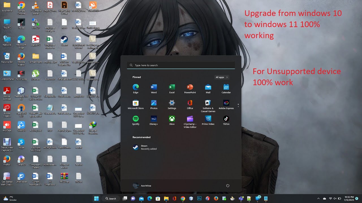The height and width of the screenshot is (203, 362).
Task: Open recommended Steam recently added item
Action: (145, 147)
